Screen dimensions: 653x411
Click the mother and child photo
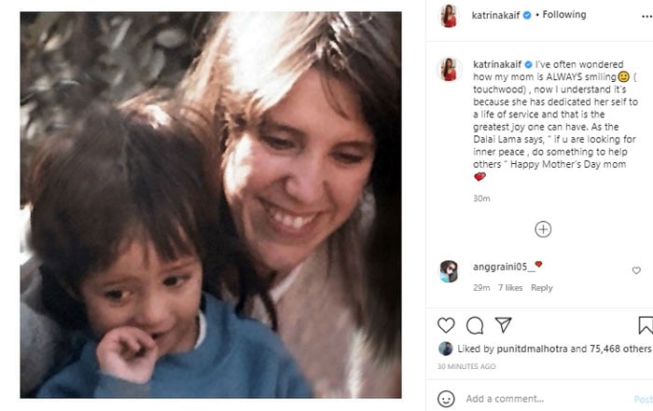211,205
